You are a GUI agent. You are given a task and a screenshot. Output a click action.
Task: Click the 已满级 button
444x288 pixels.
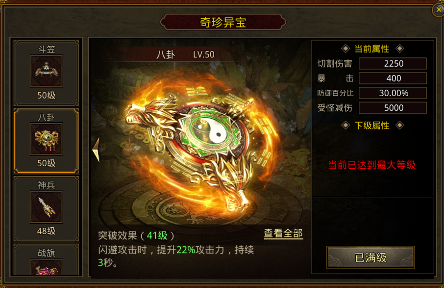(x=370, y=258)
